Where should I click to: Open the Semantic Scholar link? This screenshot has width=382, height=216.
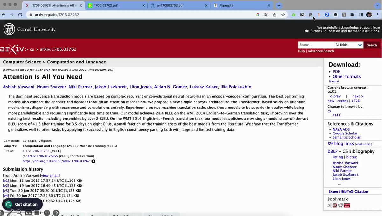pyautogui.click(x=347, y=137)
